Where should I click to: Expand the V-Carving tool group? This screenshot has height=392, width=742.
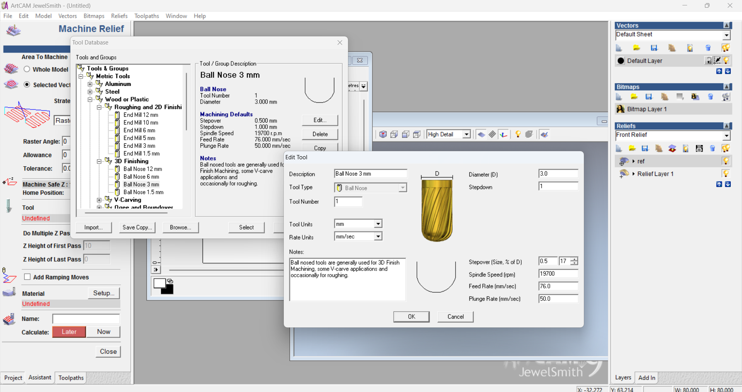99,200
